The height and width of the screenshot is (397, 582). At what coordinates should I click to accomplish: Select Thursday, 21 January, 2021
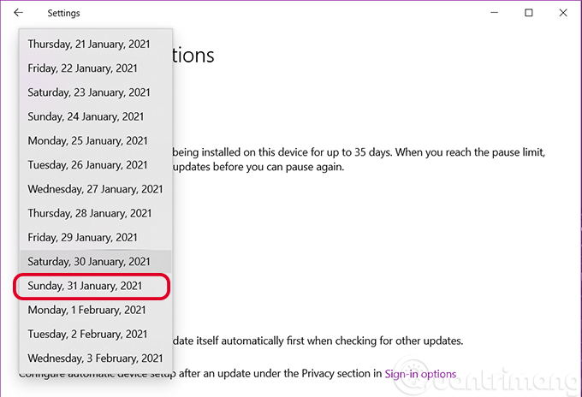[89, 44]
